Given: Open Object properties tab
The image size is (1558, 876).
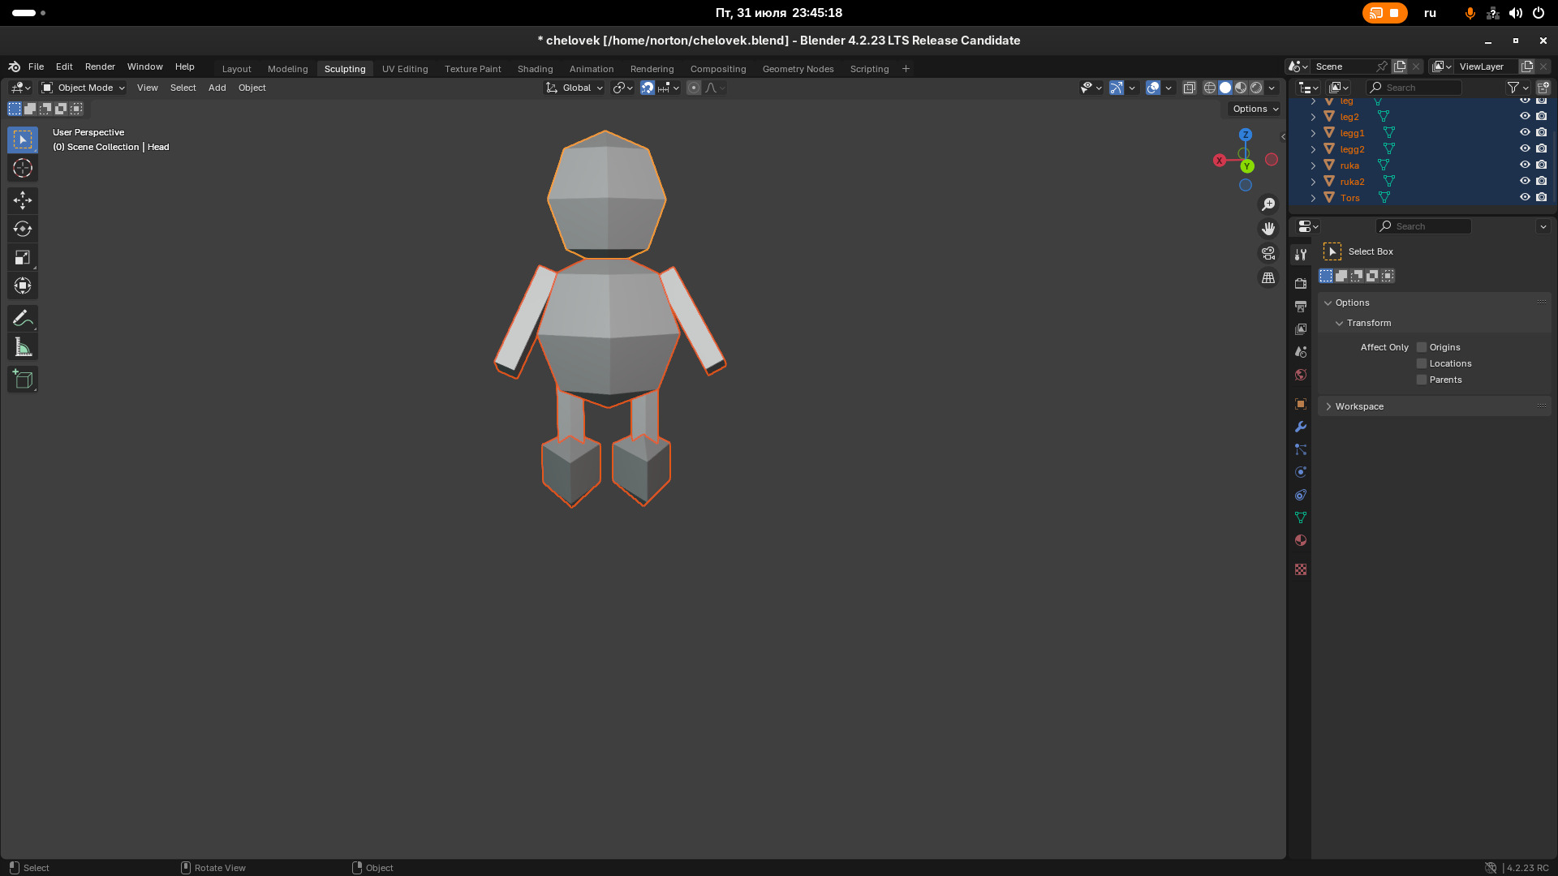Looking at the screenshot, I should [1301, 403].
